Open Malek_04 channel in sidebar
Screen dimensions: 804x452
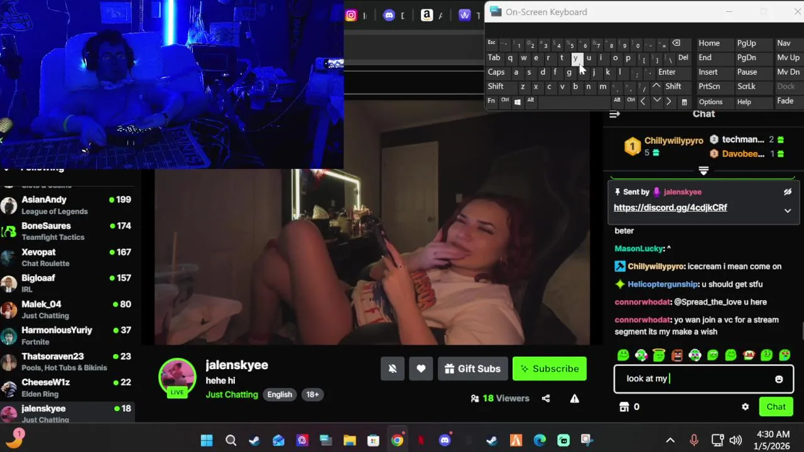pos(67,309)
